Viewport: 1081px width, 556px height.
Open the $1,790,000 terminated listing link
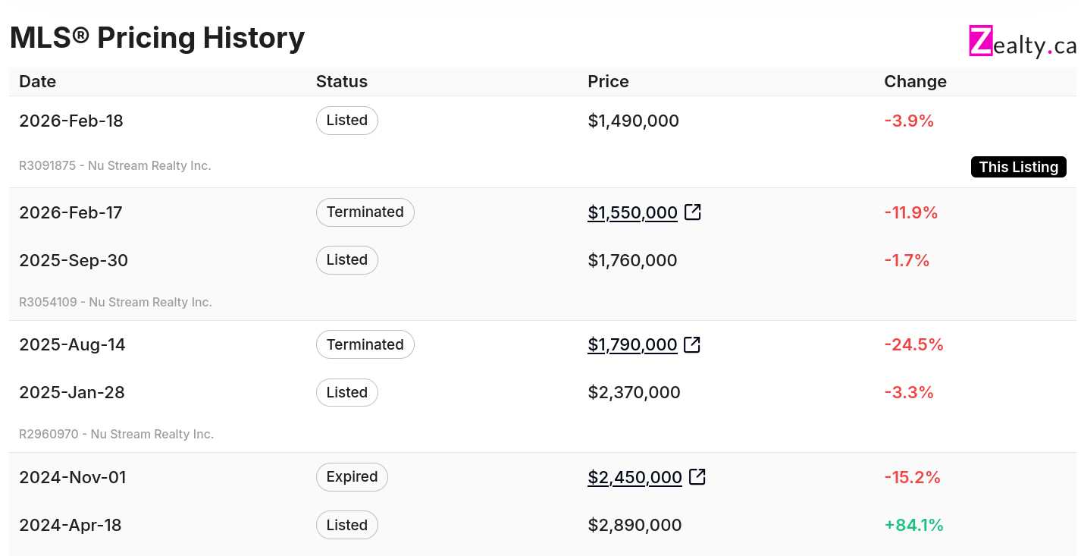[x=632, y=345]
